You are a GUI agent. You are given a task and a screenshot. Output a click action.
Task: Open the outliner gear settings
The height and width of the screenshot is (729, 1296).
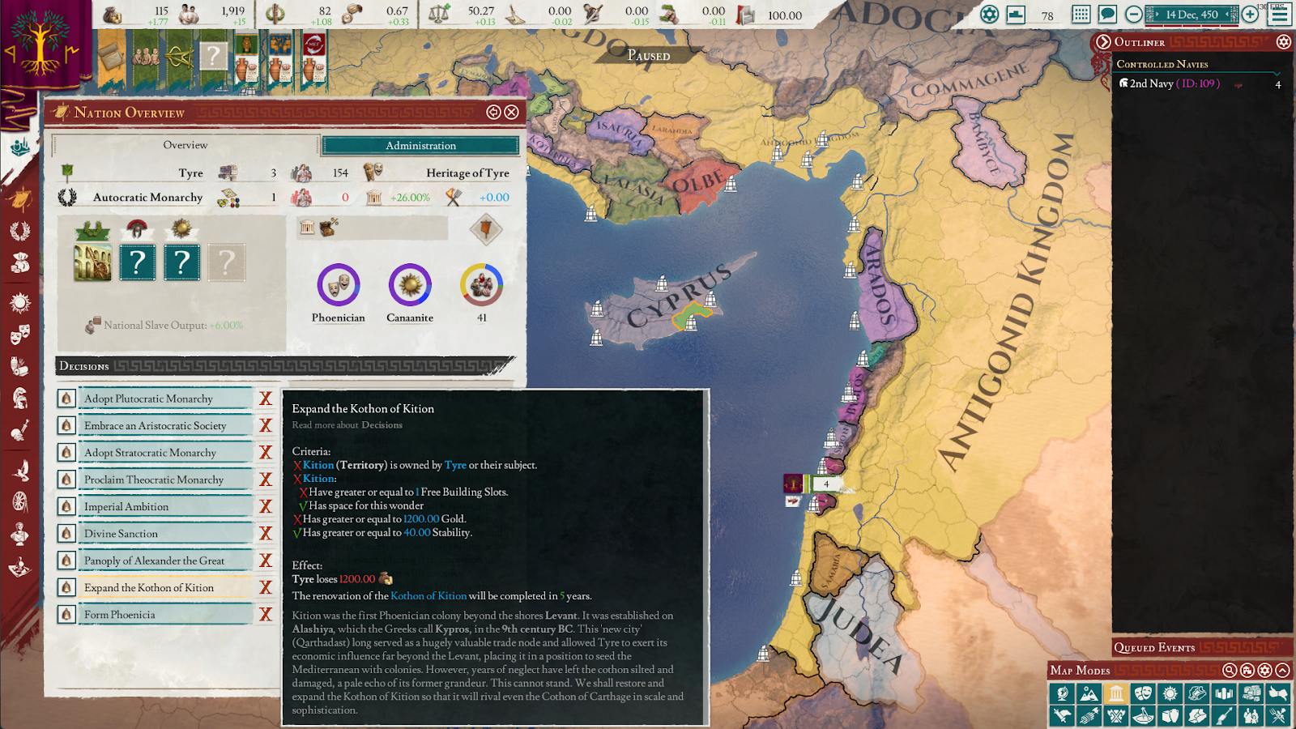coord(1283,41)
